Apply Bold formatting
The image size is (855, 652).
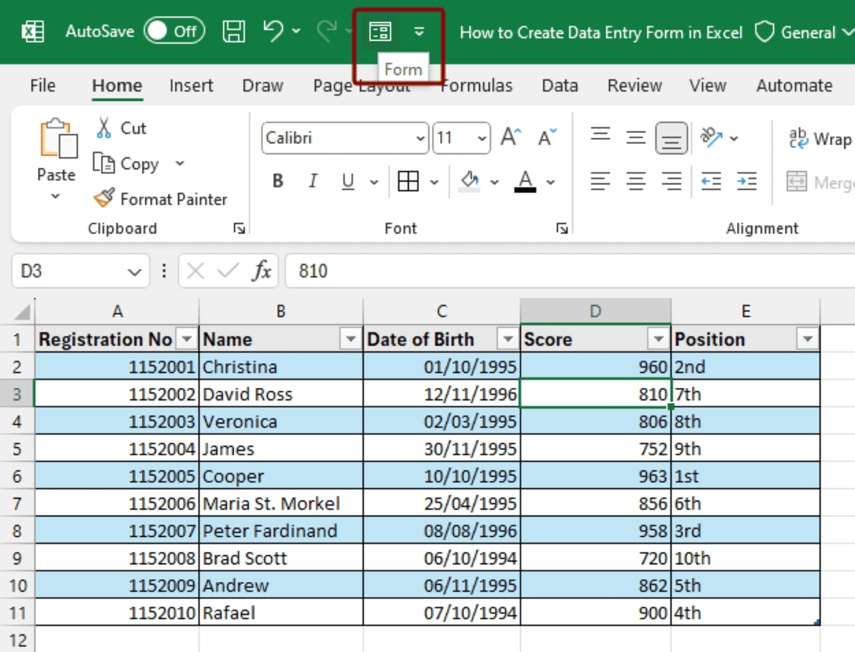click(278, 181)
